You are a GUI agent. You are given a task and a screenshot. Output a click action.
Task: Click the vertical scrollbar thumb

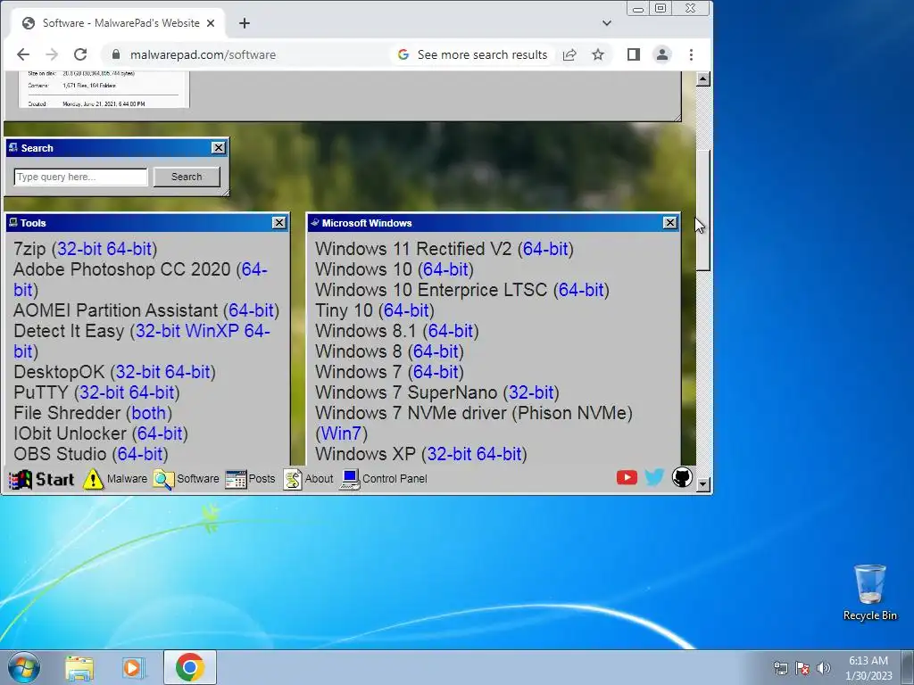pyautogui.click(x=703, y=210)
